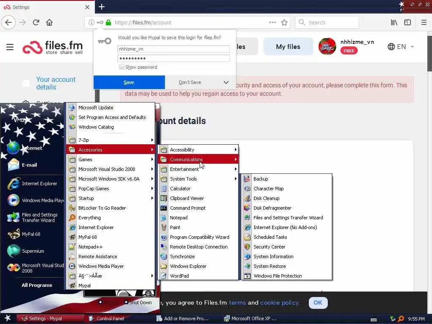The image size is (432, 324).
Task: Open the Library icon in the toolbar
Action: [394, 22]
